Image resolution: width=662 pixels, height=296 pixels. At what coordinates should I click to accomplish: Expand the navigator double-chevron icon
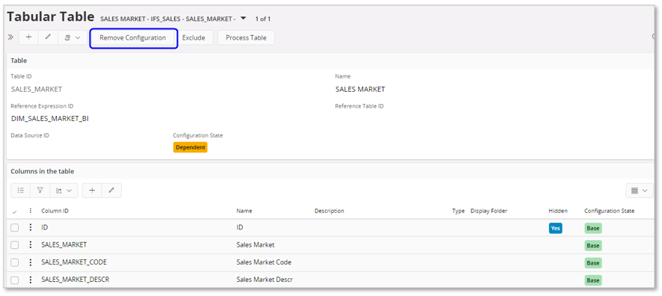10,37
